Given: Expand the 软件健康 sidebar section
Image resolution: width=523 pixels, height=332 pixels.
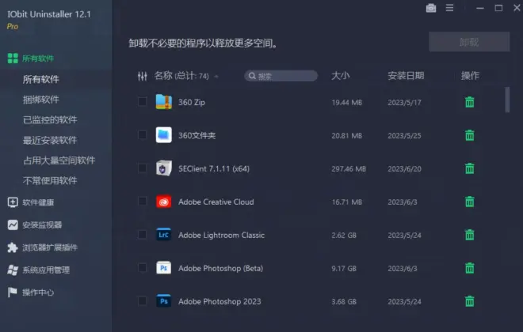Looking at the screenshot, I should (38, 202).
